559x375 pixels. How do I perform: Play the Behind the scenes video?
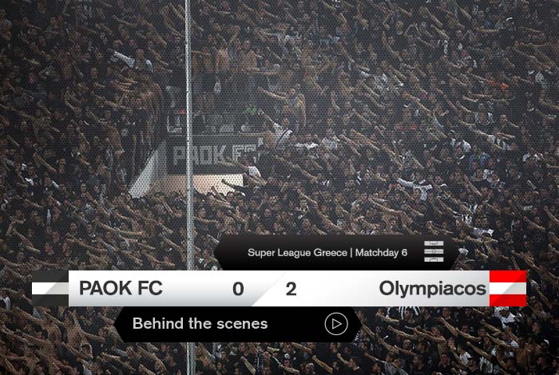coord(336,324)
